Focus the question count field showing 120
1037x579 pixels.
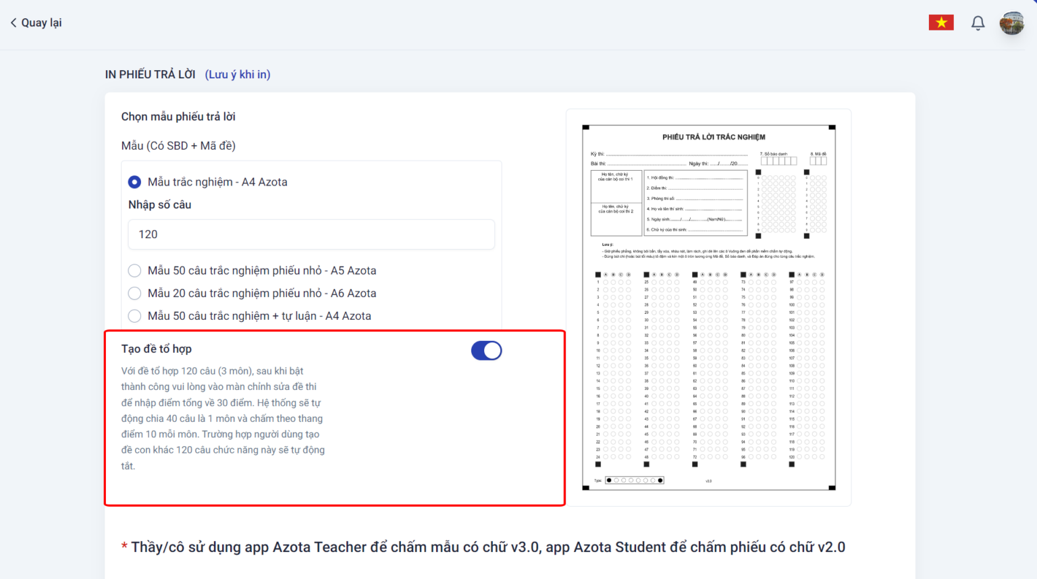311,234
